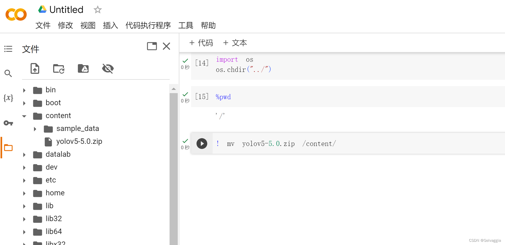Viewport: 505px width, 245px height.
Task: Star the Untitled notebook
Action: (x=97, y=10)
